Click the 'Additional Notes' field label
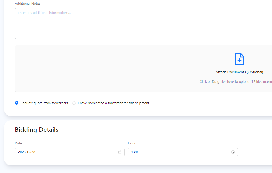The width and height of the screenshot is (272, 173). pyautogui.click(x=28, y=4)
